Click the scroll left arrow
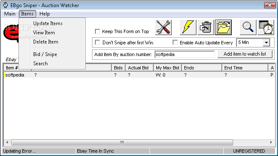The image size is (278, 156). [7, 142]
